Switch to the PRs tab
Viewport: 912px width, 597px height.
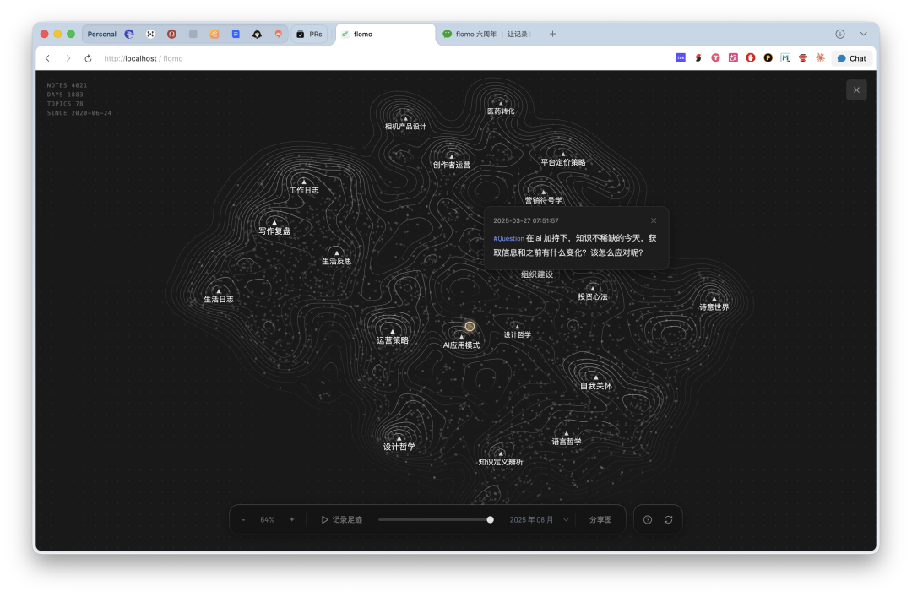(x=309, y=35)
